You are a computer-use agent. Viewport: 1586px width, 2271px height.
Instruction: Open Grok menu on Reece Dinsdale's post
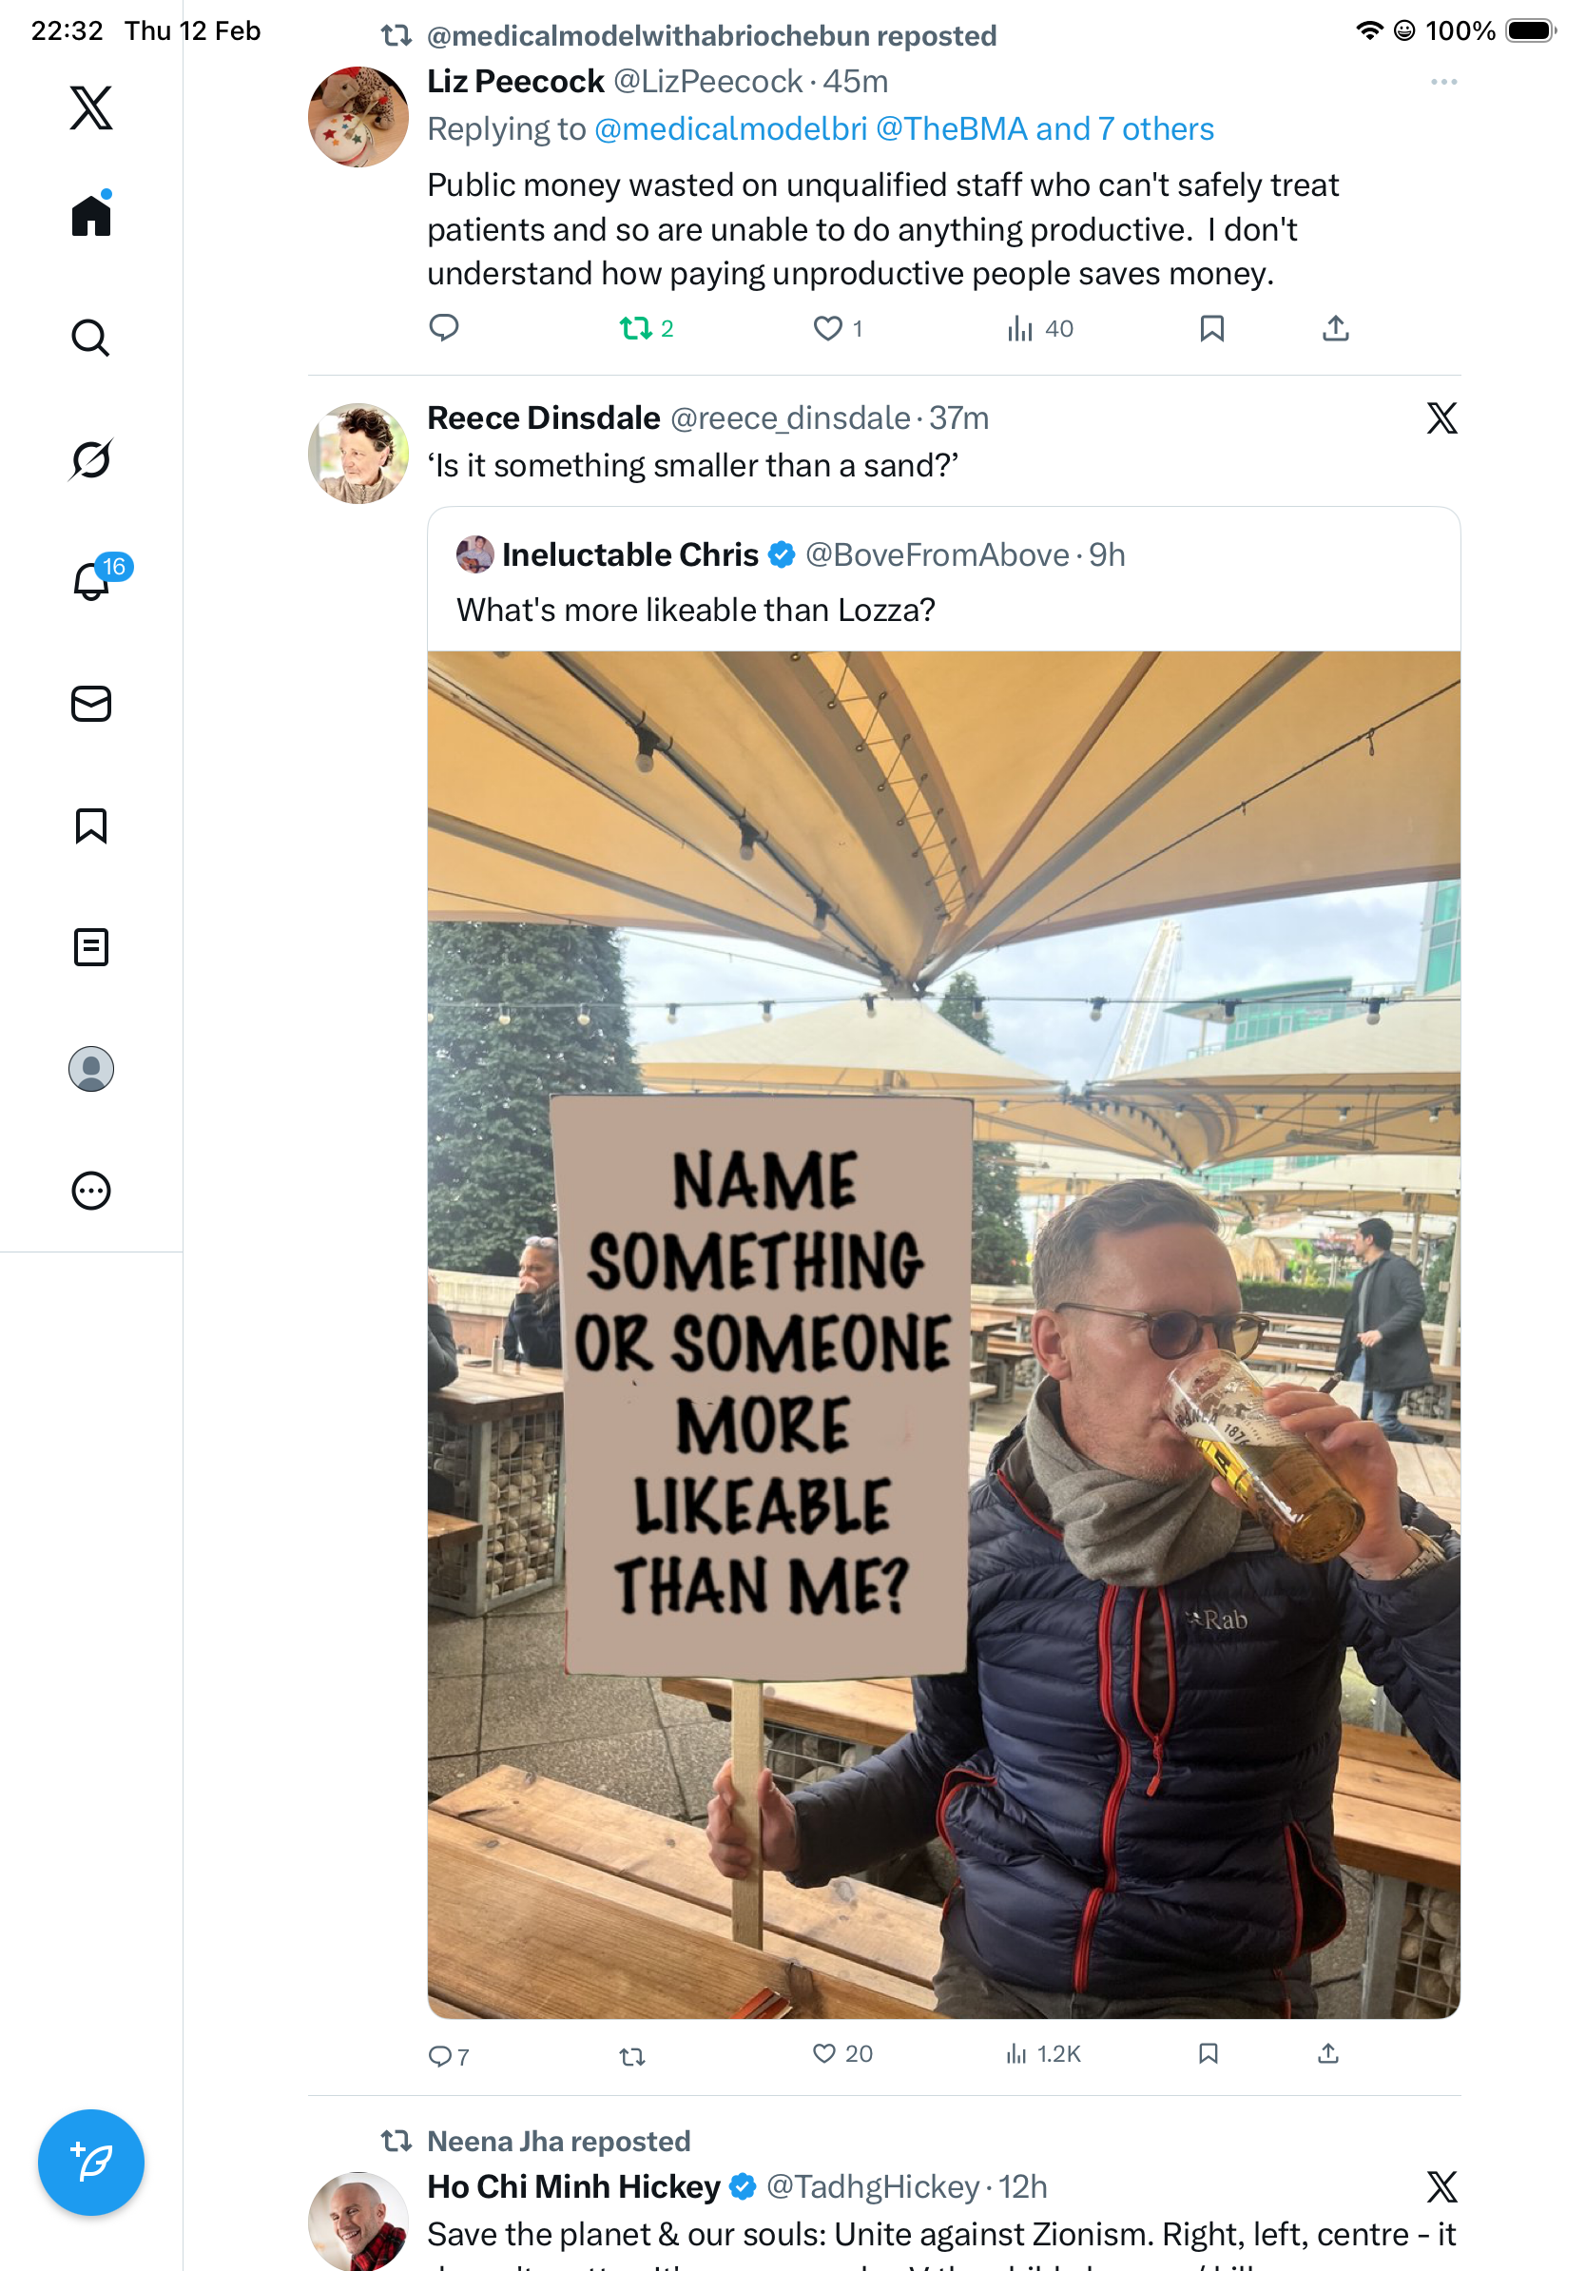point(1441,418)
